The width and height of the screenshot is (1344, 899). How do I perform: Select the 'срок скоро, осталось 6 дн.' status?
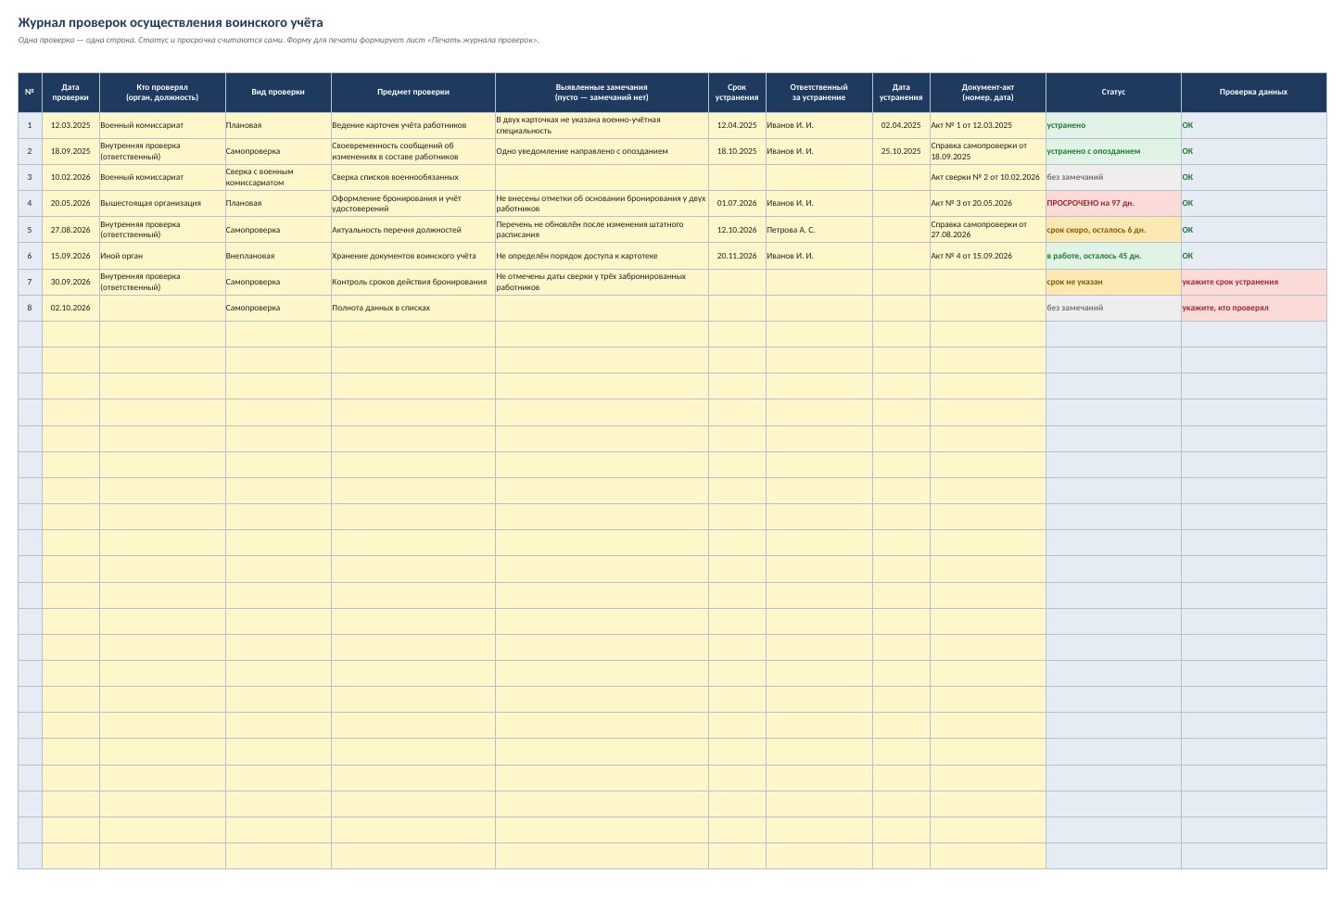[x=1113, y=230]
